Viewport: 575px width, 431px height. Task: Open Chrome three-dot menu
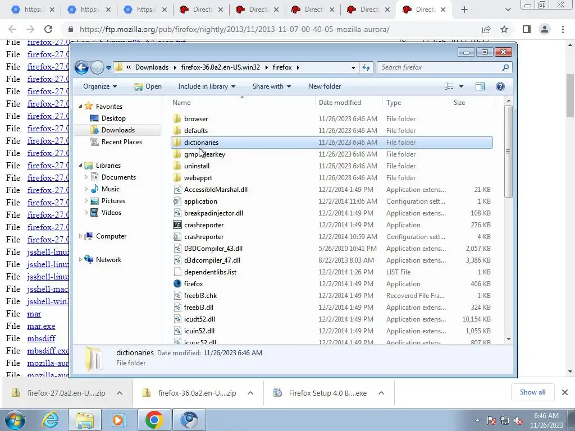click(x=563, y=29)
